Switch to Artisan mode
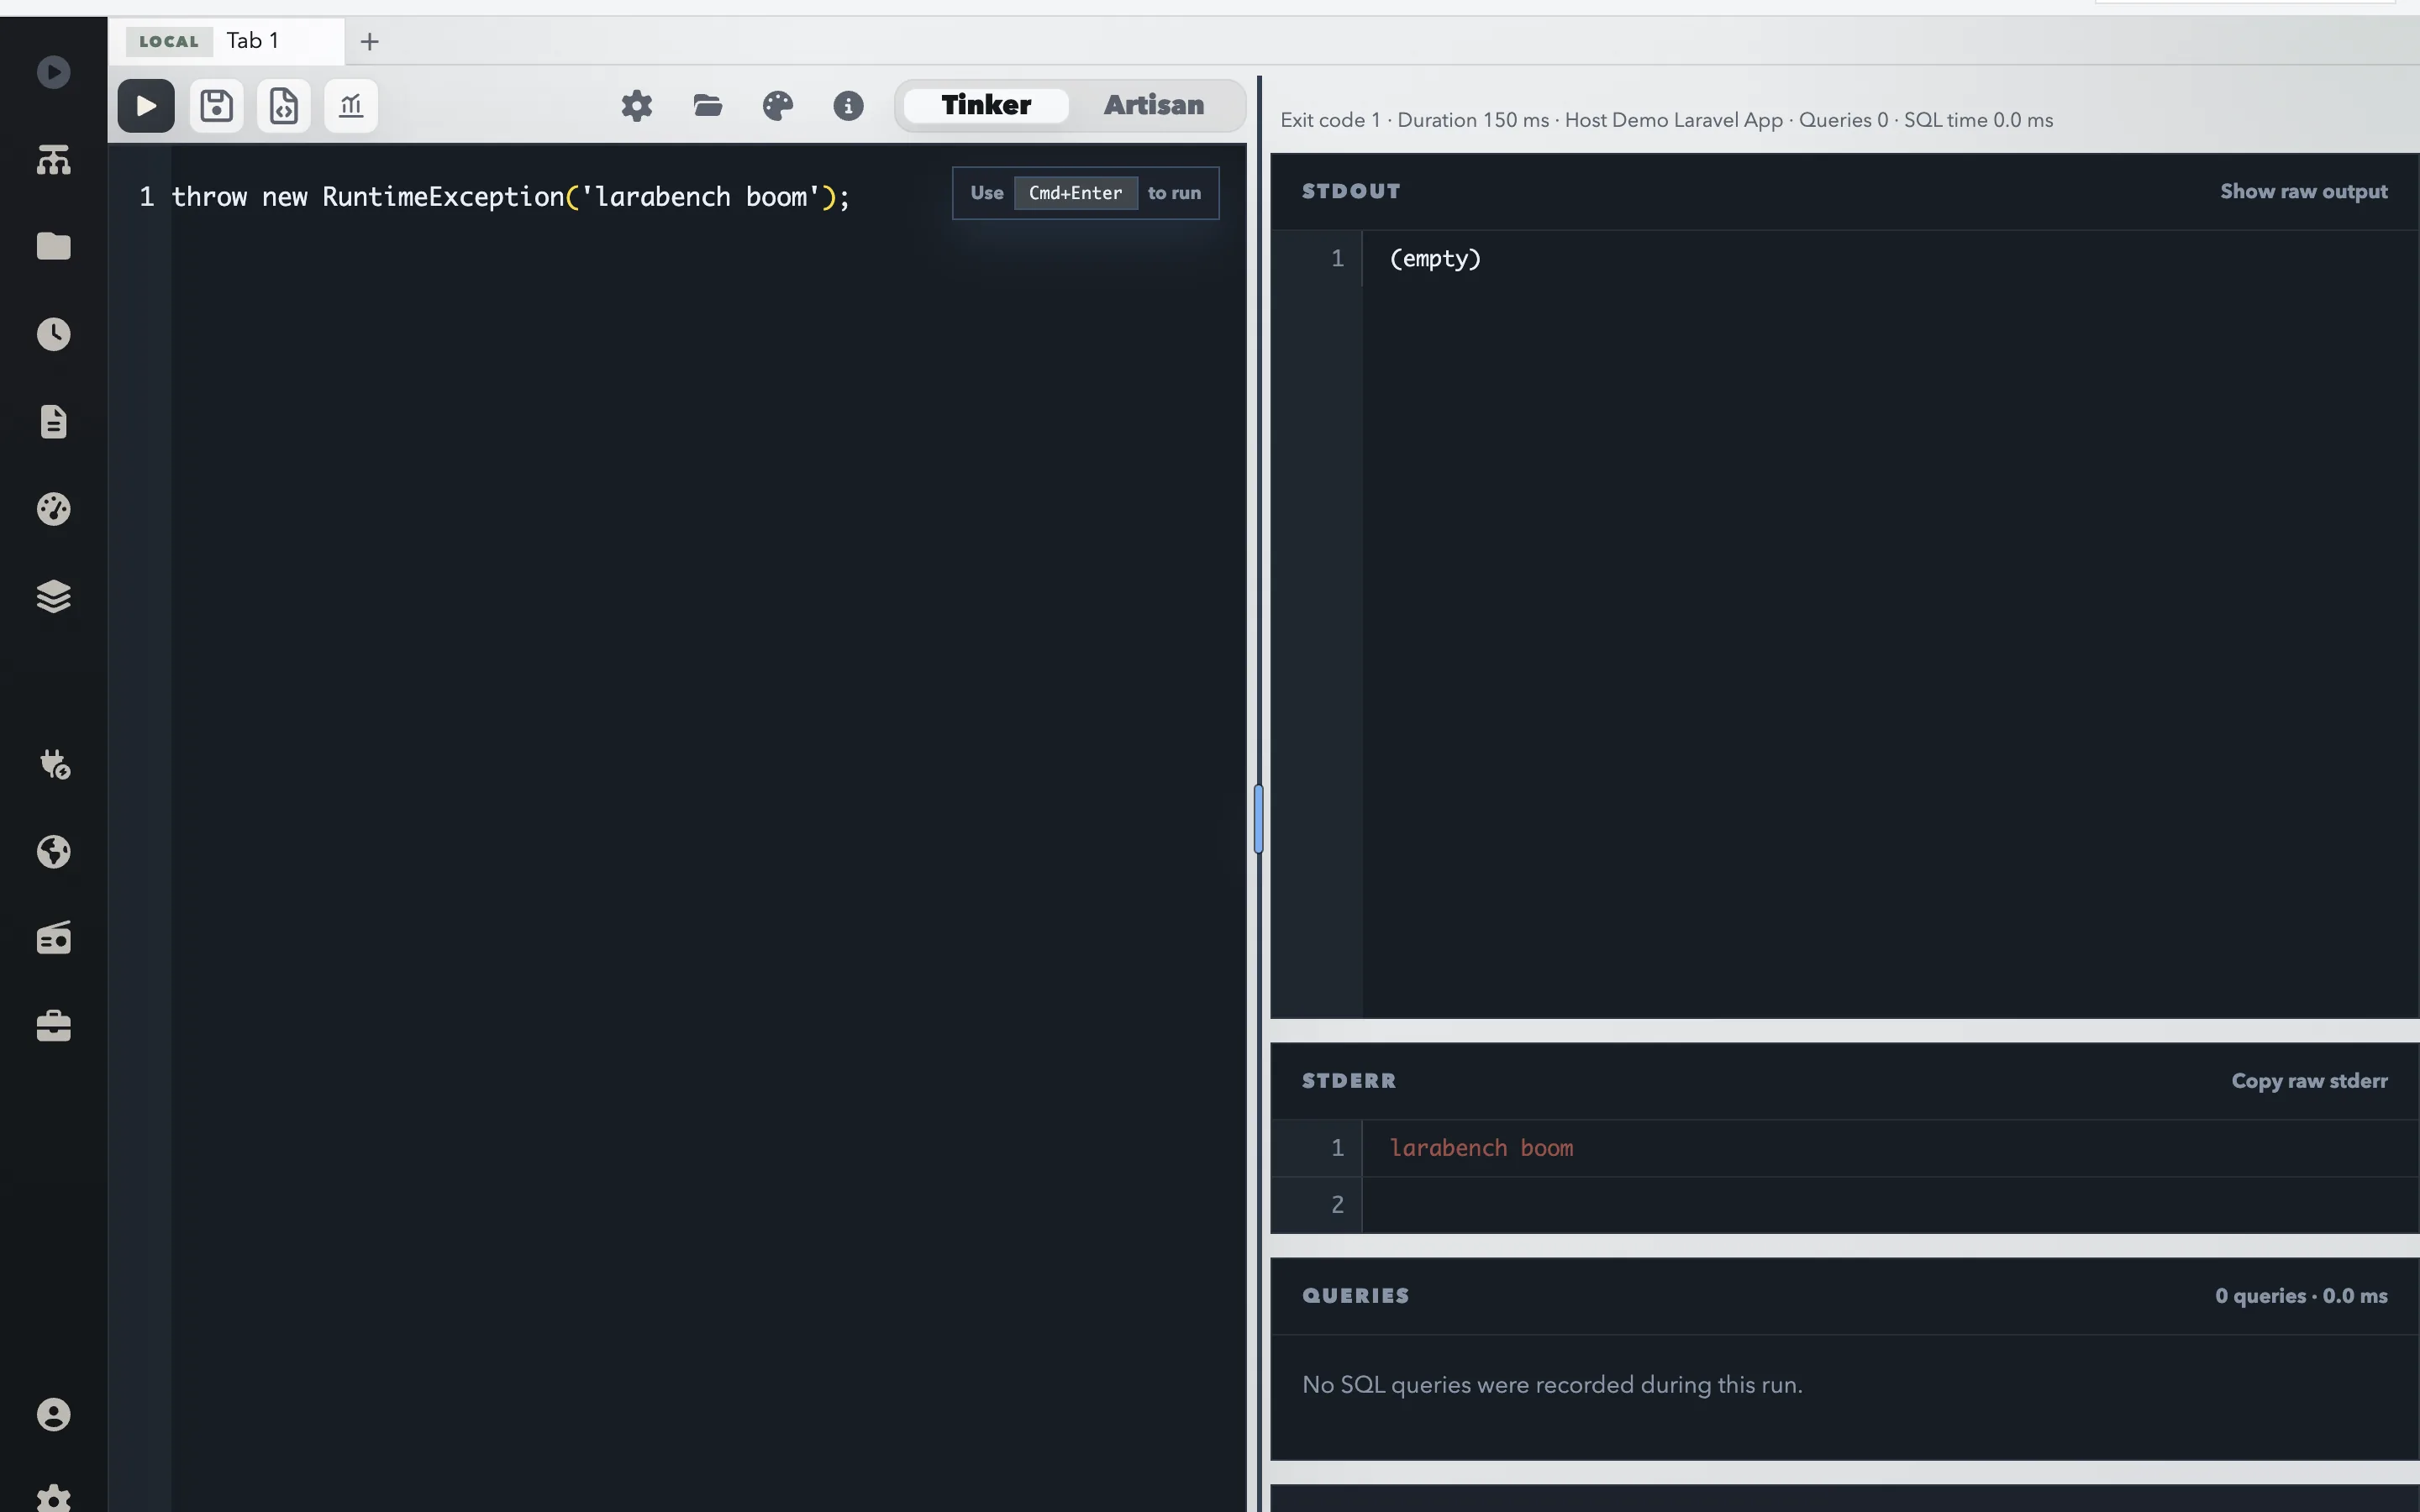 tap(1153, 105)
